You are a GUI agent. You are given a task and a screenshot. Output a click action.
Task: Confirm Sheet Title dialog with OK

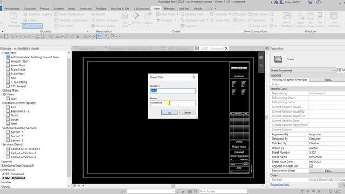pyautogui.click(x=169, y=113)
